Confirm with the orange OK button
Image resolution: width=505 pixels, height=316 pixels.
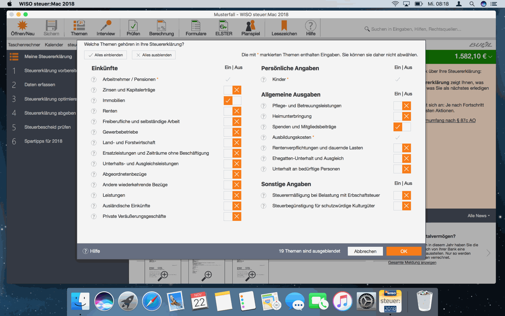404,251
